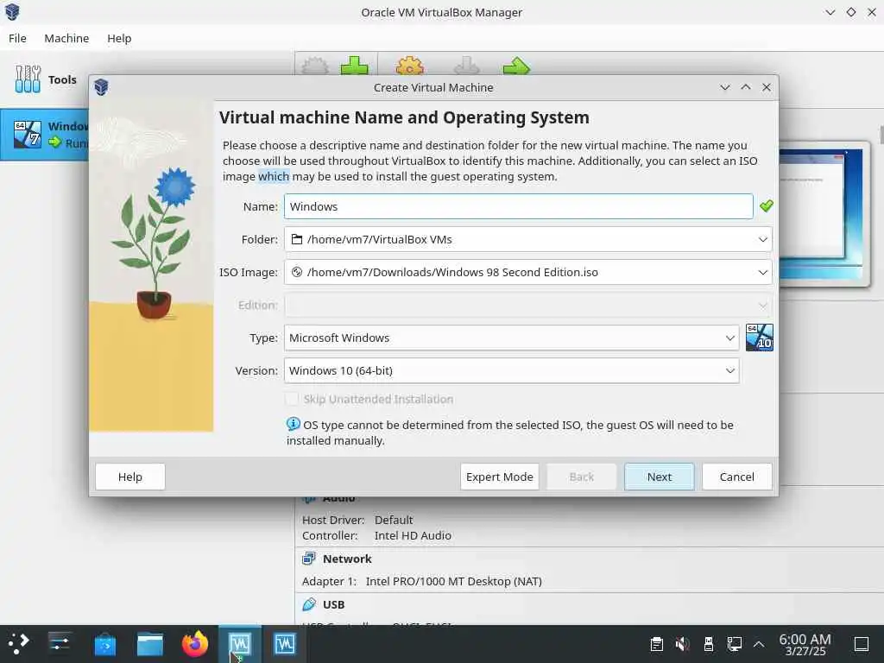
Task: Click into the Name input field
Action: [x=519, y=206]
